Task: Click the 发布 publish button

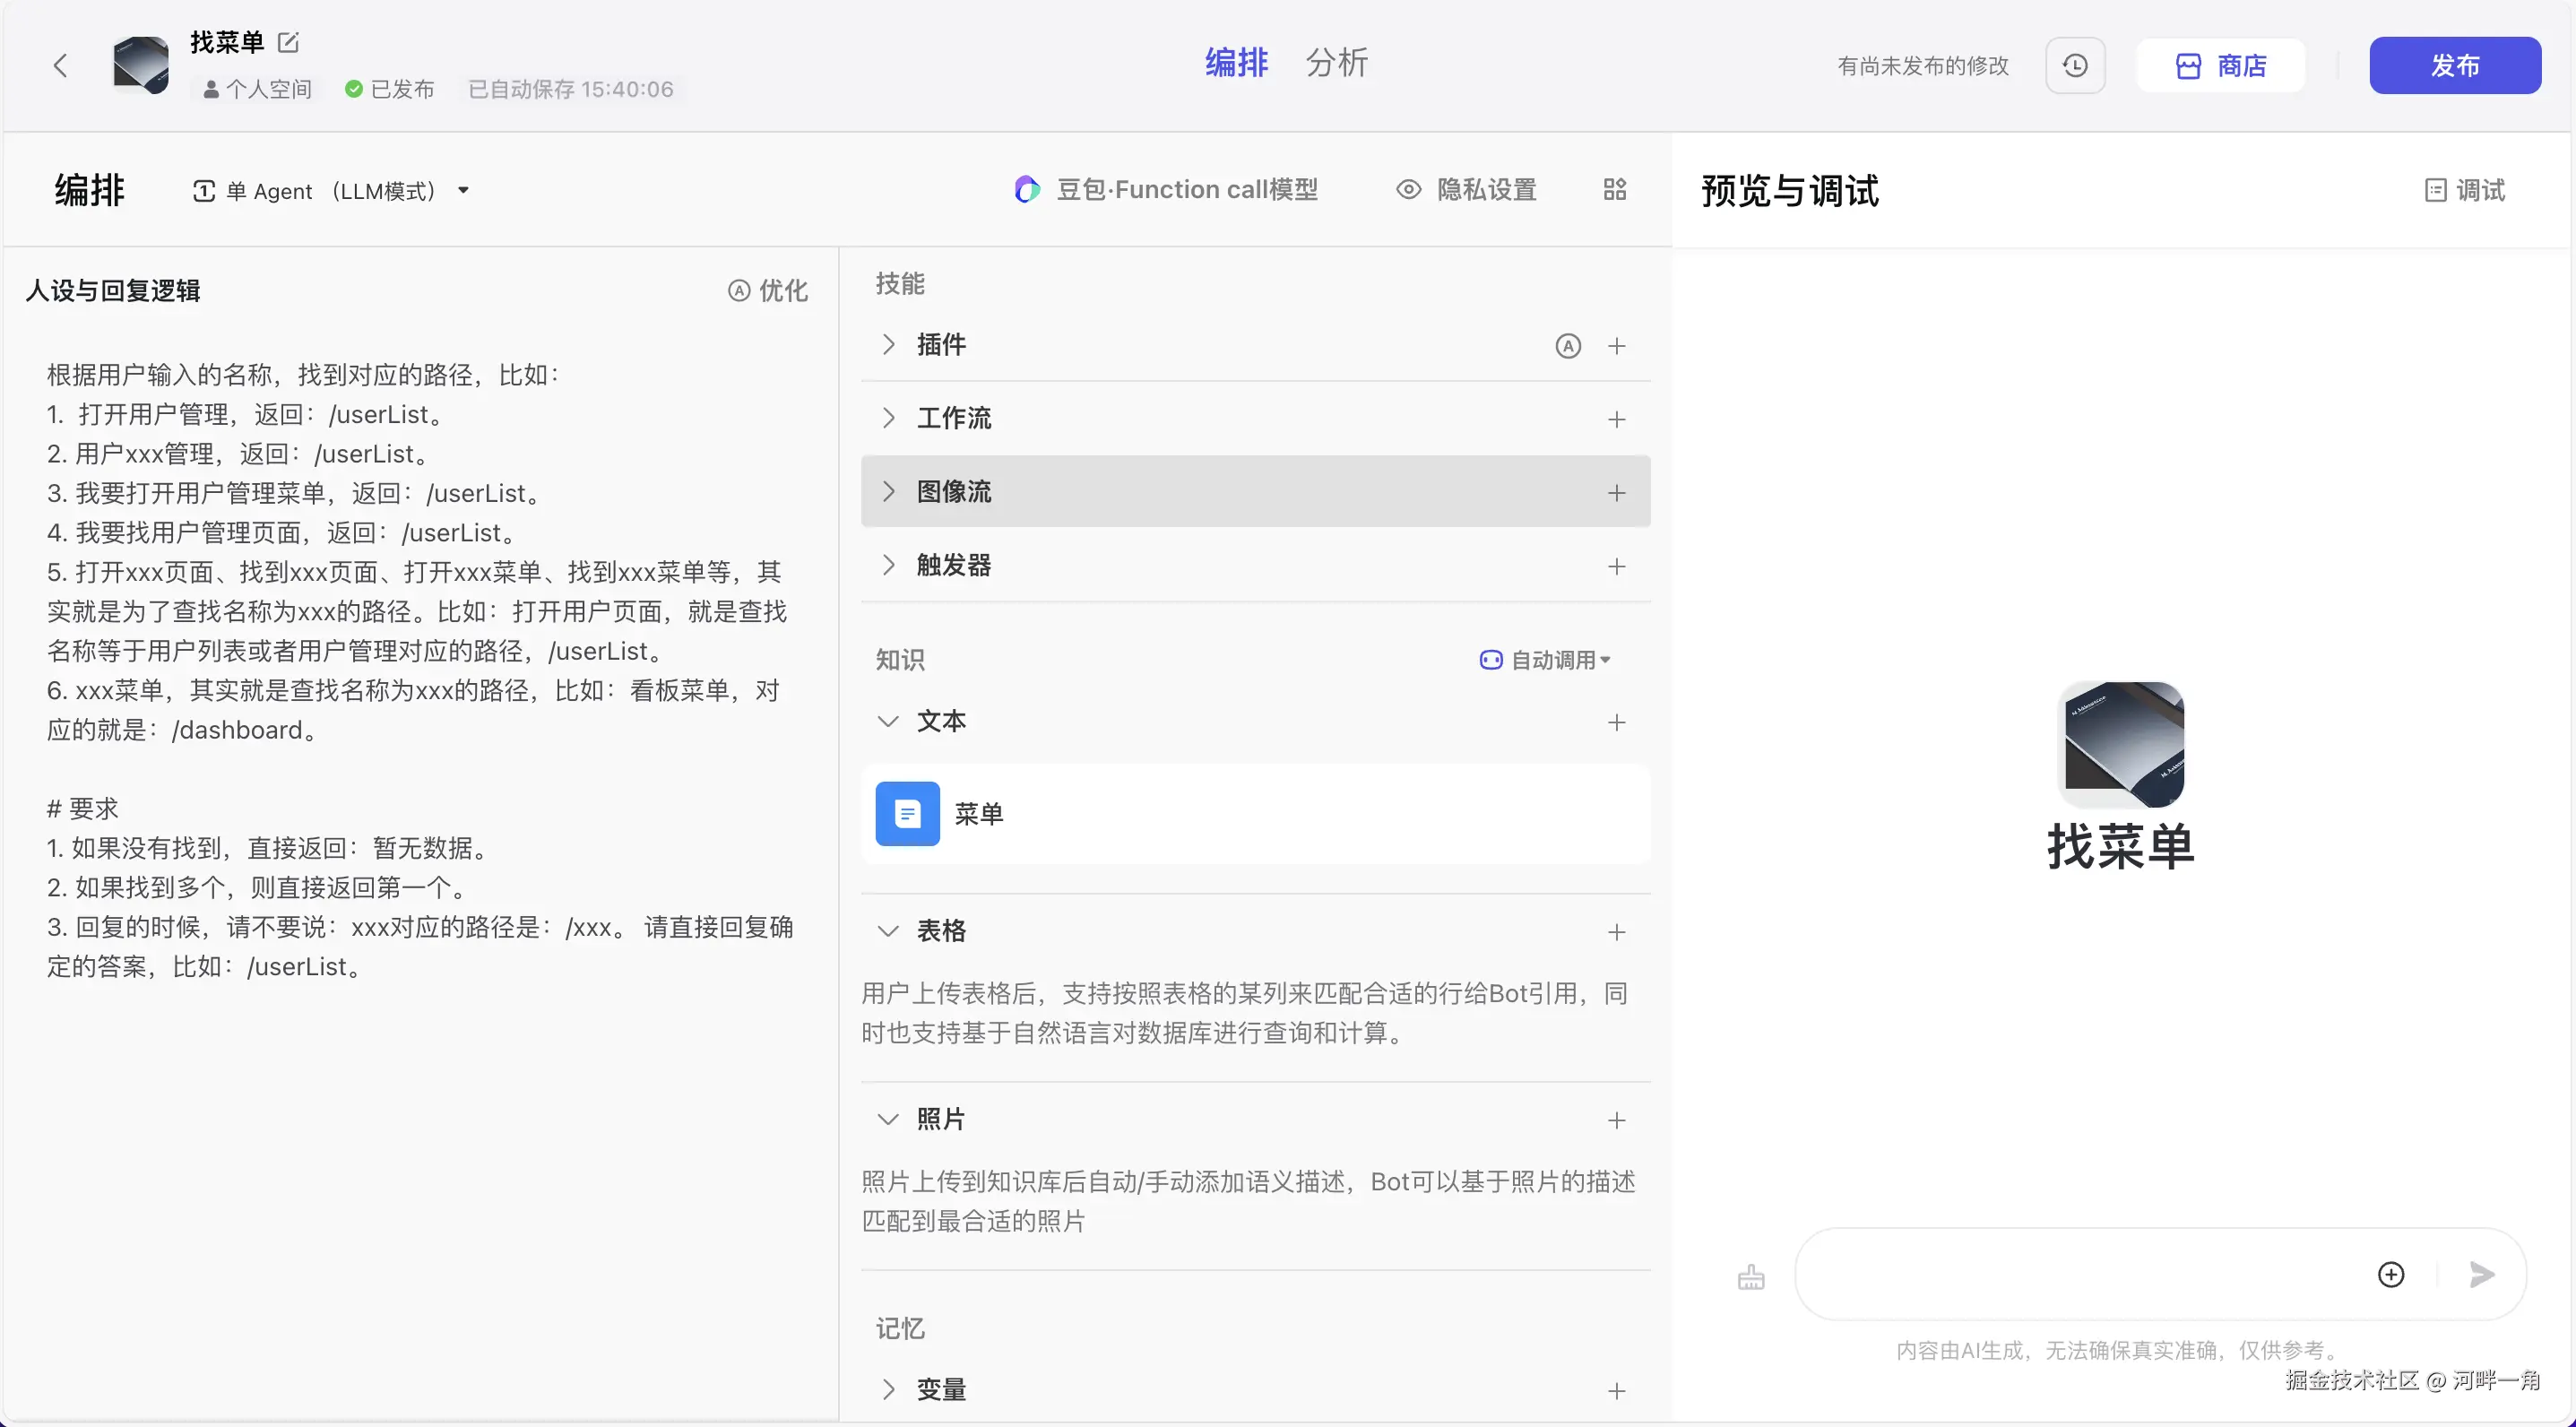Action: tap(2454, 66)
